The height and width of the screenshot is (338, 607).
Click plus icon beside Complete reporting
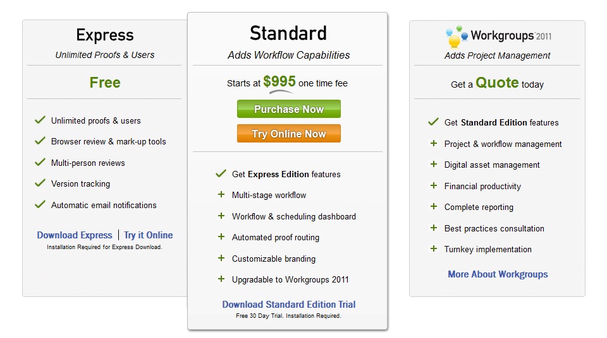click(434, 206)
